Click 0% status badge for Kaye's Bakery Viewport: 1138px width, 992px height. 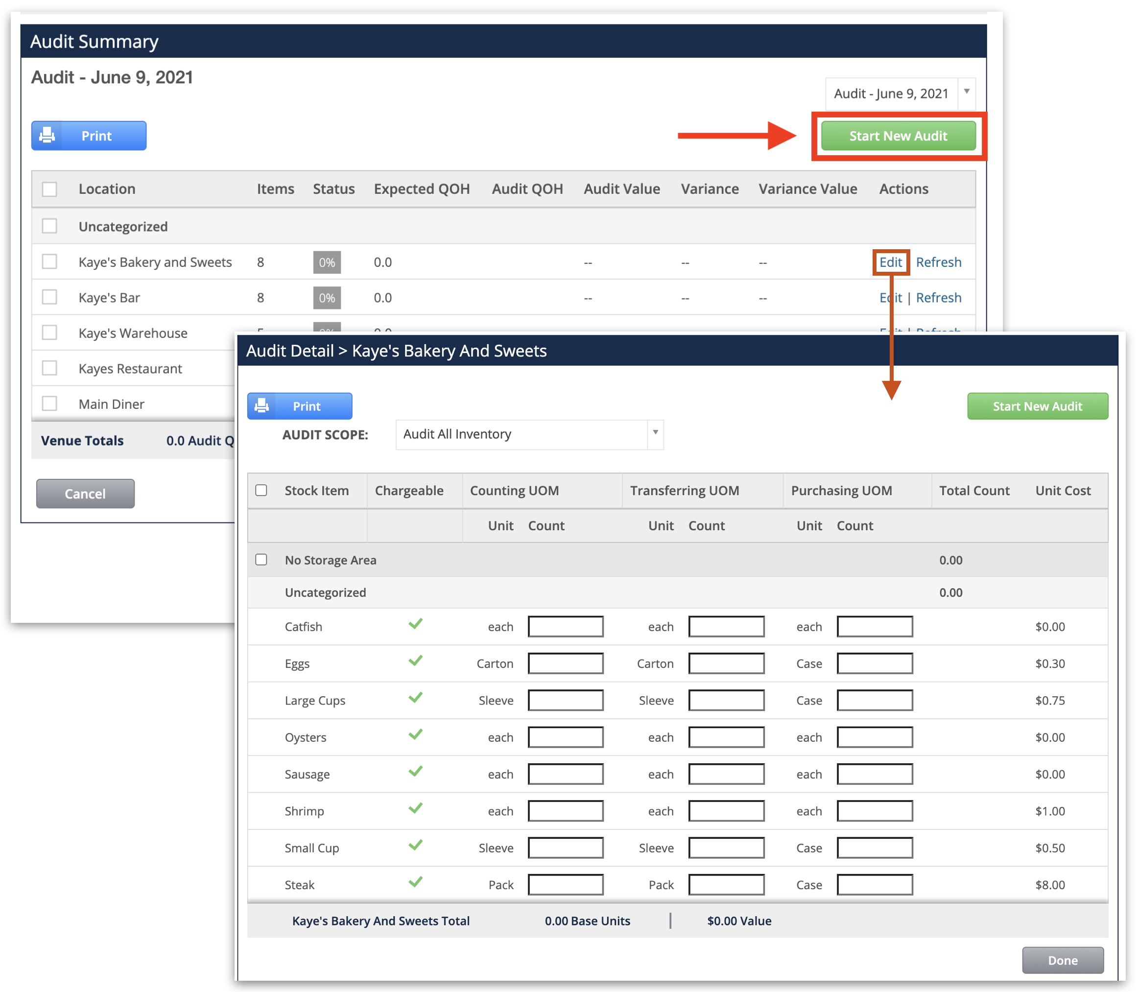click(x=327, y=262)
